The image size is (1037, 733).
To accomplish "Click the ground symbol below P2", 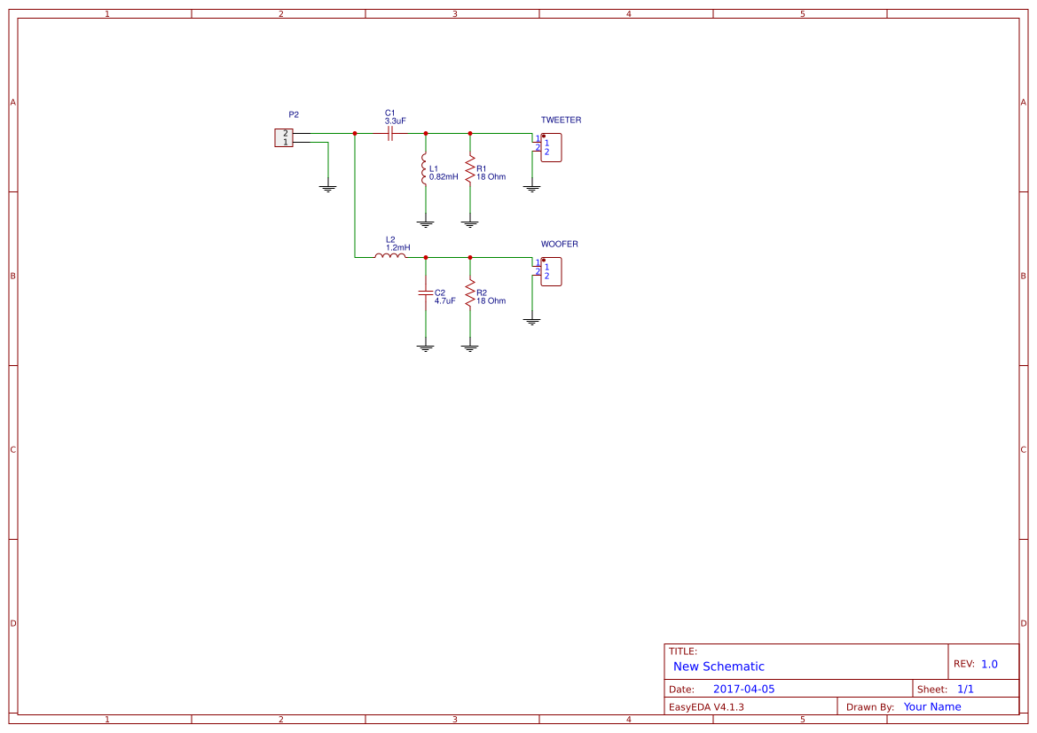I will tap(327, 186).
